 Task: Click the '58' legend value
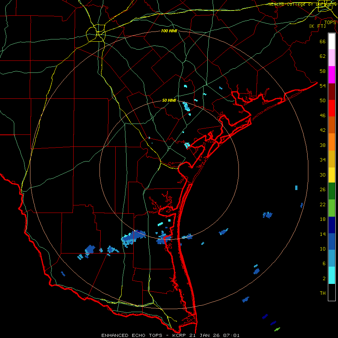tap(323, 71)
